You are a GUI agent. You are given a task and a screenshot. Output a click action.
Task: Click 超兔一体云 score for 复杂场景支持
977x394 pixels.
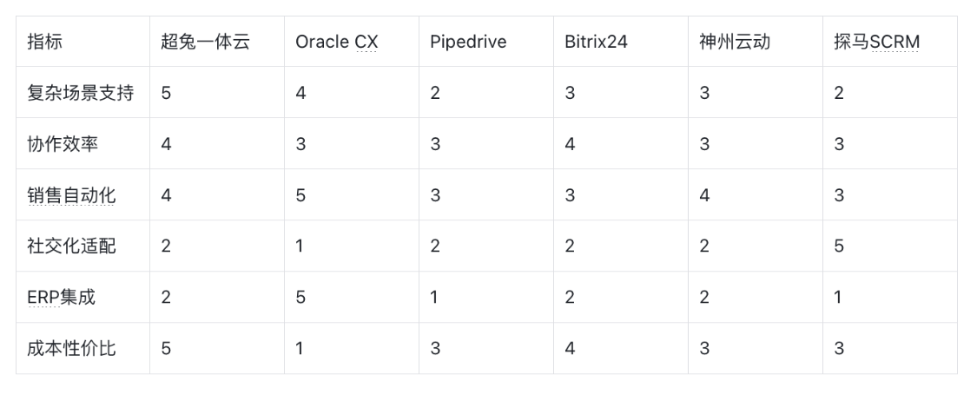click(x=166, y=93)
